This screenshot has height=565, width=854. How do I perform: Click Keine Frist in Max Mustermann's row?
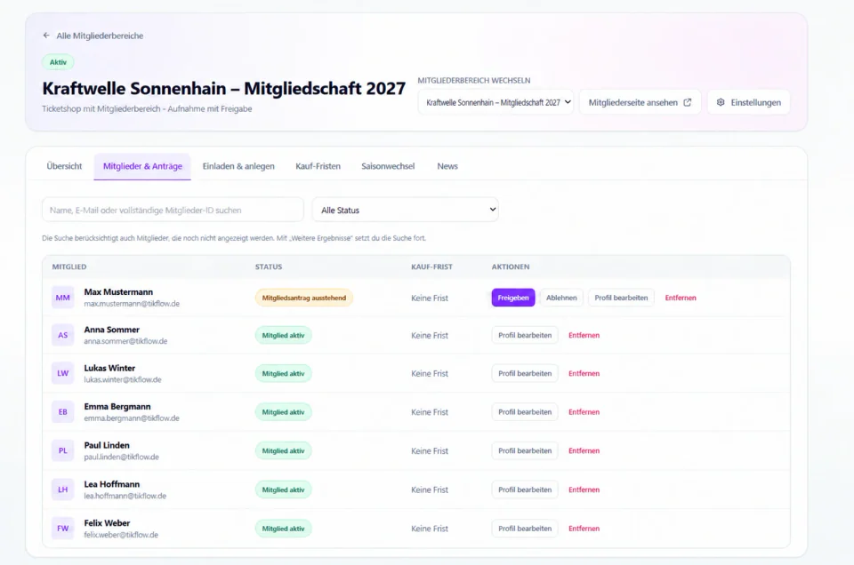[x=429, y=298]
